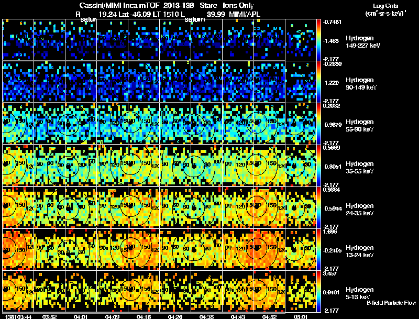Click the color scale bar for 55-90 keV row
The width and height of the screenshot is (419, 319).
point(318,124)
